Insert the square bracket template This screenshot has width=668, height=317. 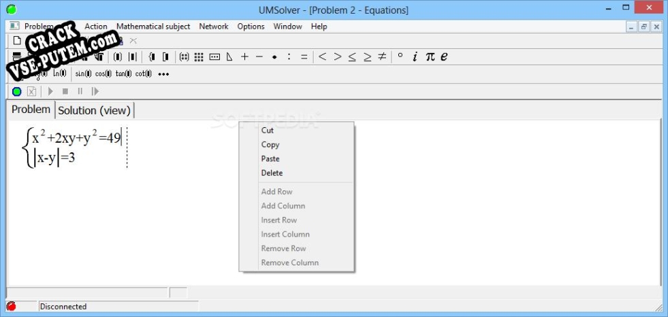click(165, 56)
